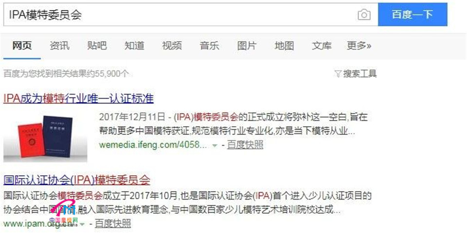
Task: Open the 图片 tab
Action: pyautogui.click(x=247, y=46)
